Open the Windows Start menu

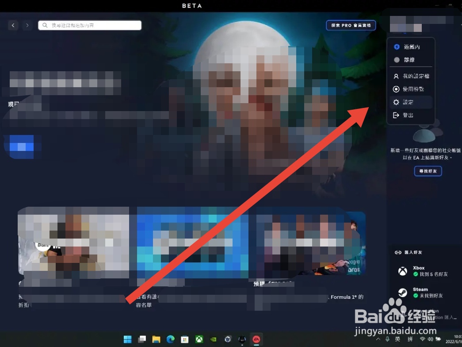128,339
